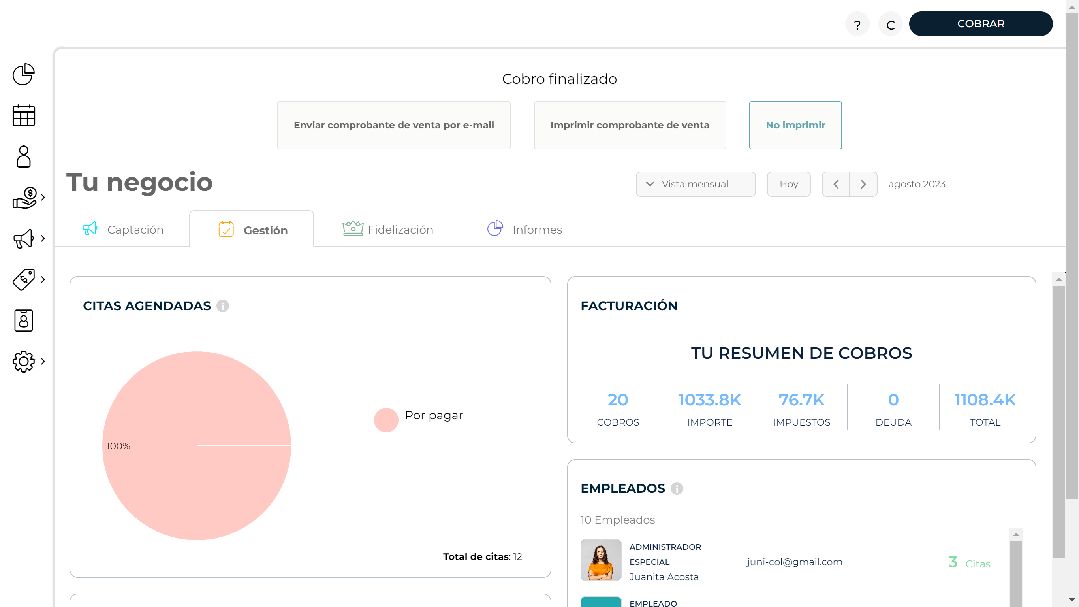Open the employee ID badge sidebar icon
Screen dimensions: 1079x607
[x=23, y=320]
